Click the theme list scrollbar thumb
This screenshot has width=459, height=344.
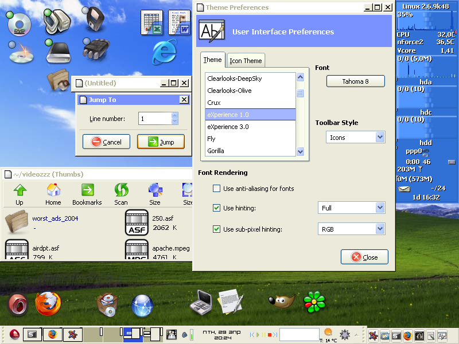pyautogui.click(x=300, y=93)
